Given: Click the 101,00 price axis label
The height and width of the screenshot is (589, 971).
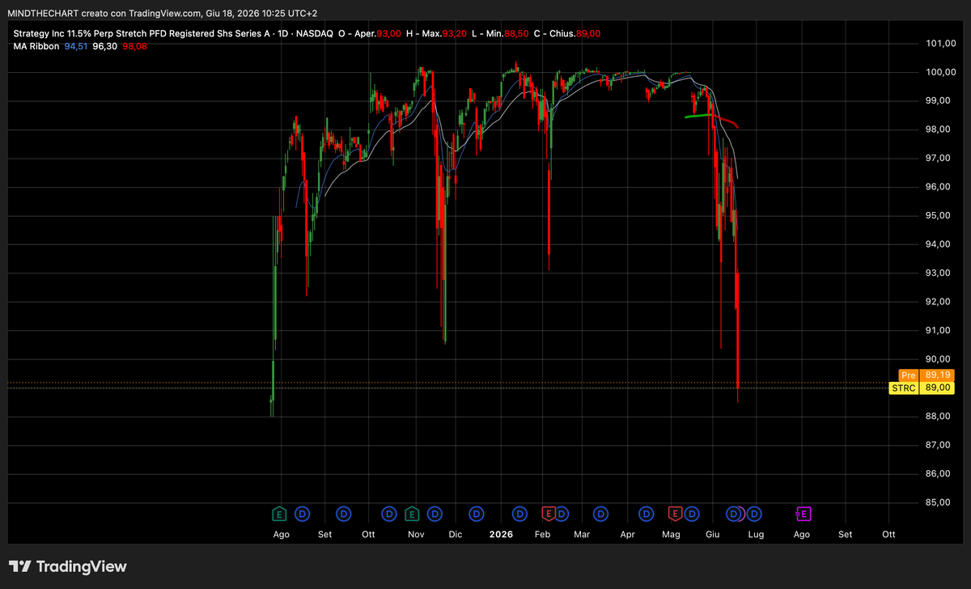Looking at the screenshot, I should coord(942,43).
